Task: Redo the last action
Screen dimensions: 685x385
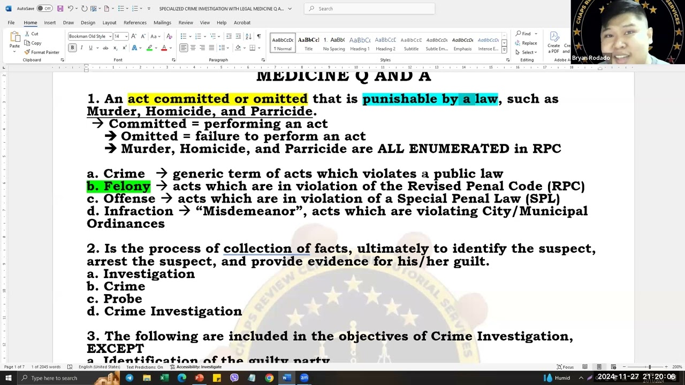Action: (84, 9)
